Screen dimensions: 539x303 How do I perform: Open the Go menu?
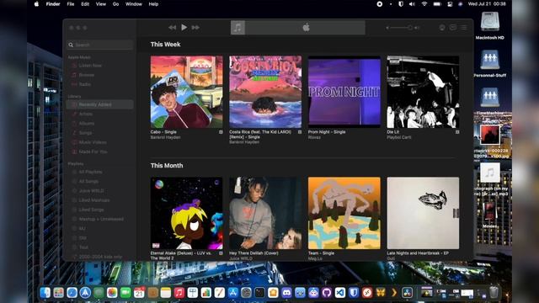click(x=116, y=4)
